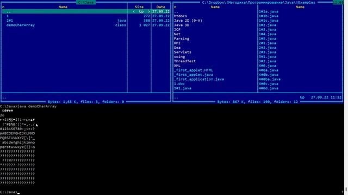Select 4#0.java file
Viewport: 348px width, 195px height.
[x=268, y=66]
